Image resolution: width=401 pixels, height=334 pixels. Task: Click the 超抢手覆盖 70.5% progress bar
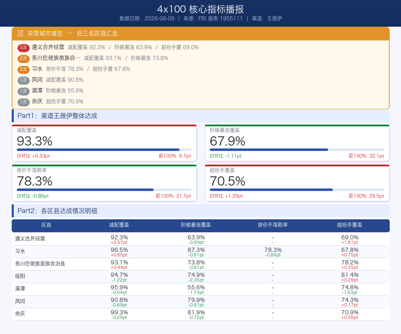(297, 190)
